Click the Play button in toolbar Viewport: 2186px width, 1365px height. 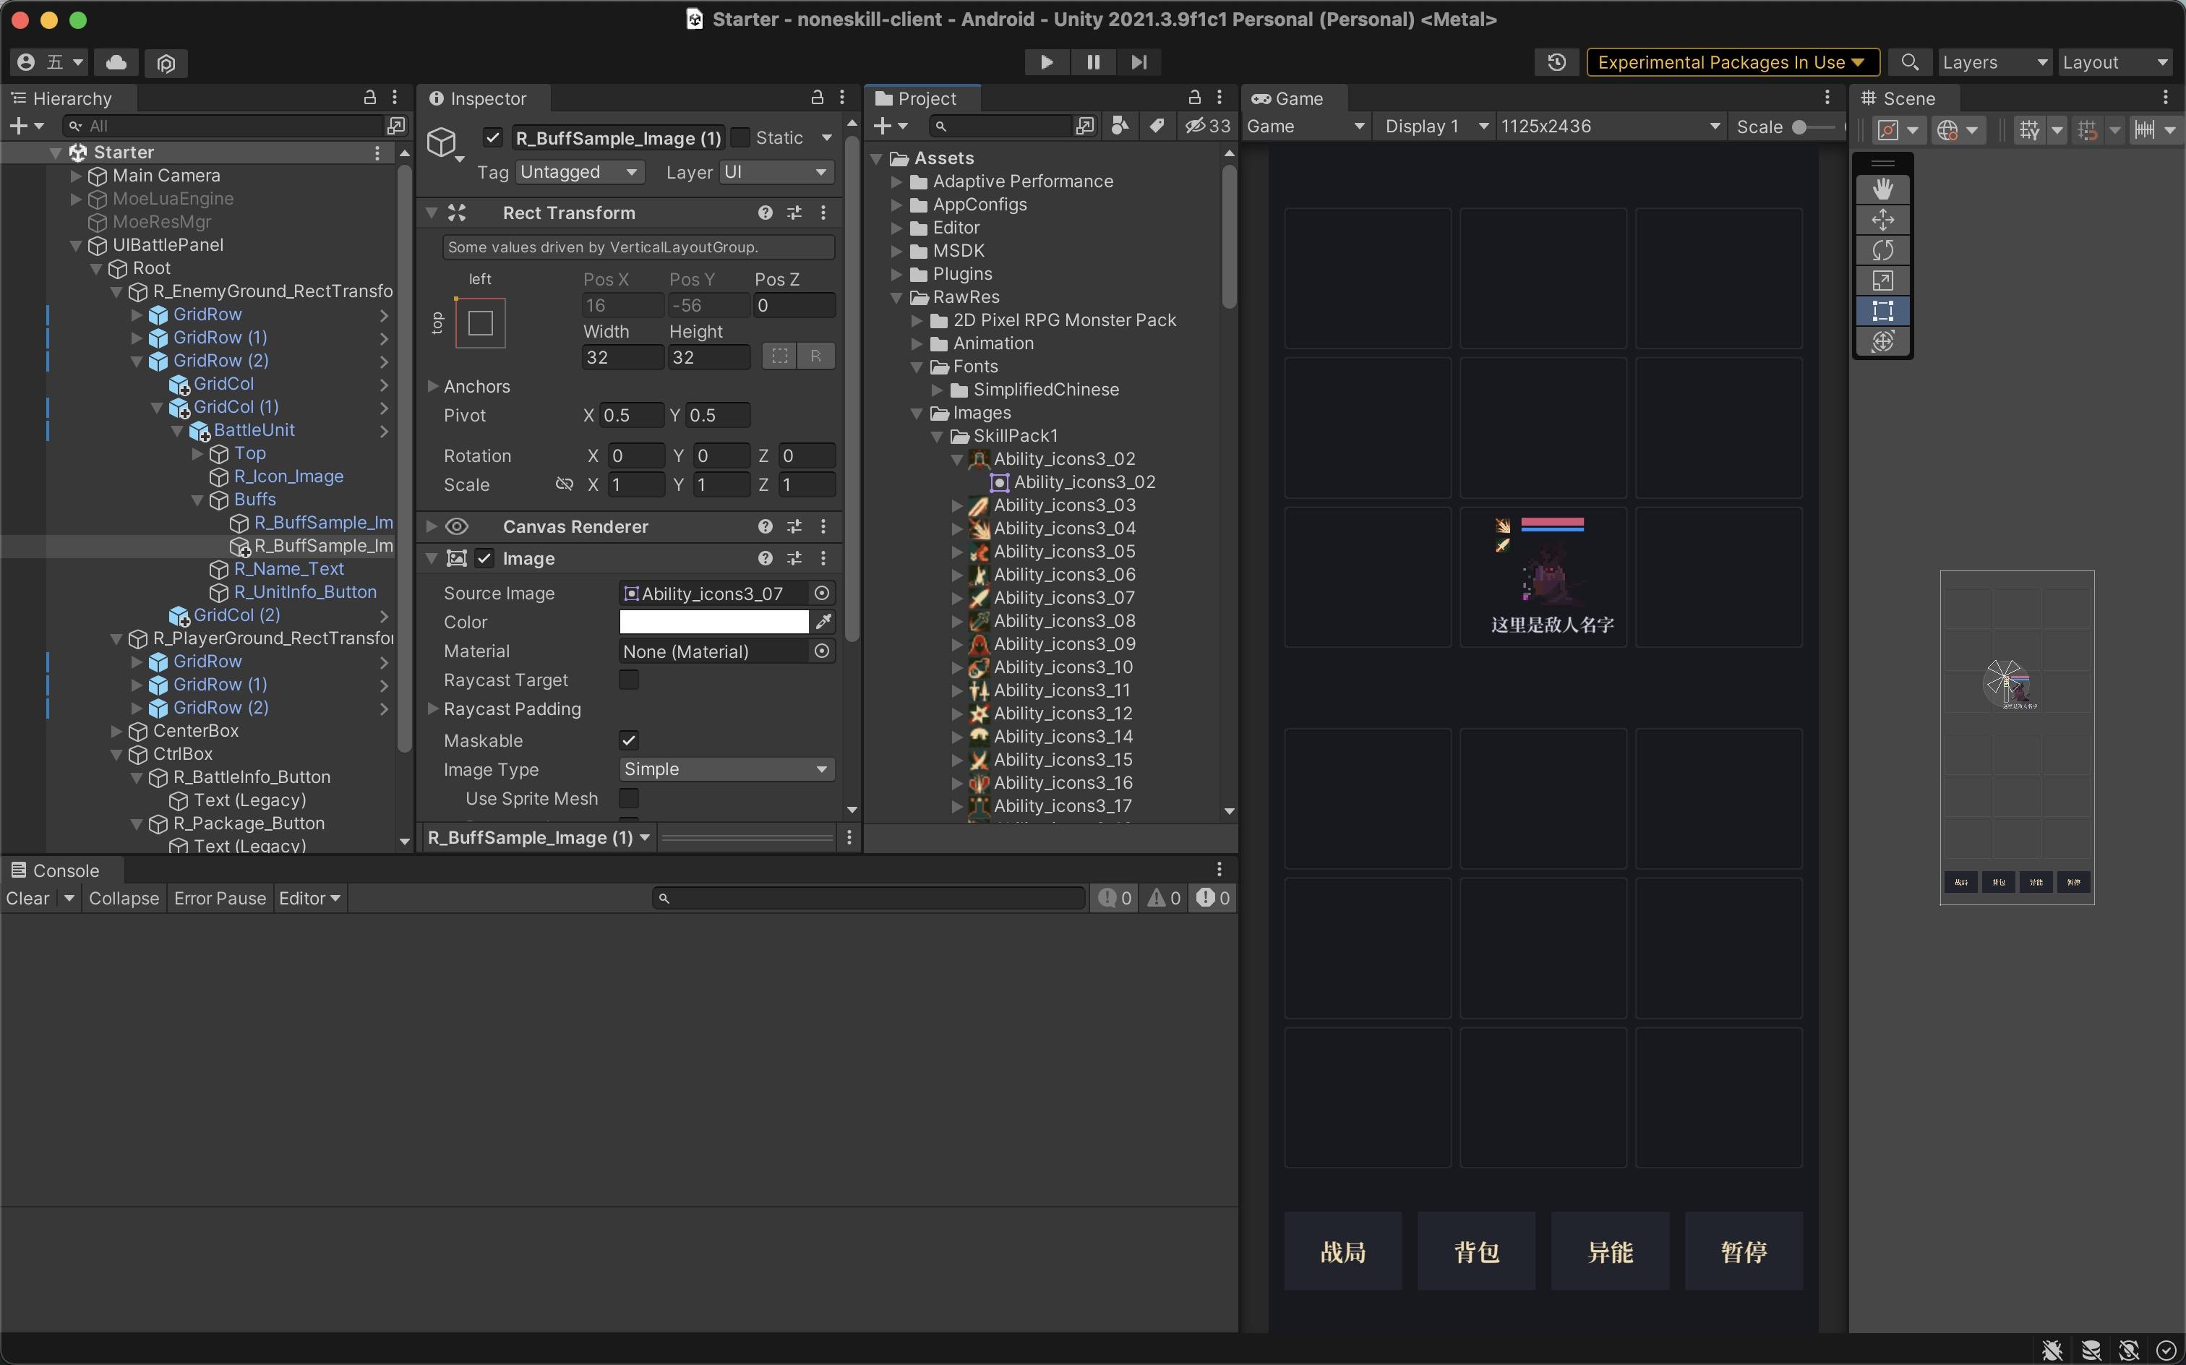click(x=1046, y=62)
